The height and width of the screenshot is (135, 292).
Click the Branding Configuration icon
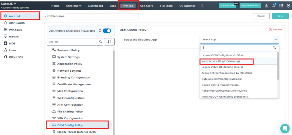(54, 77)
